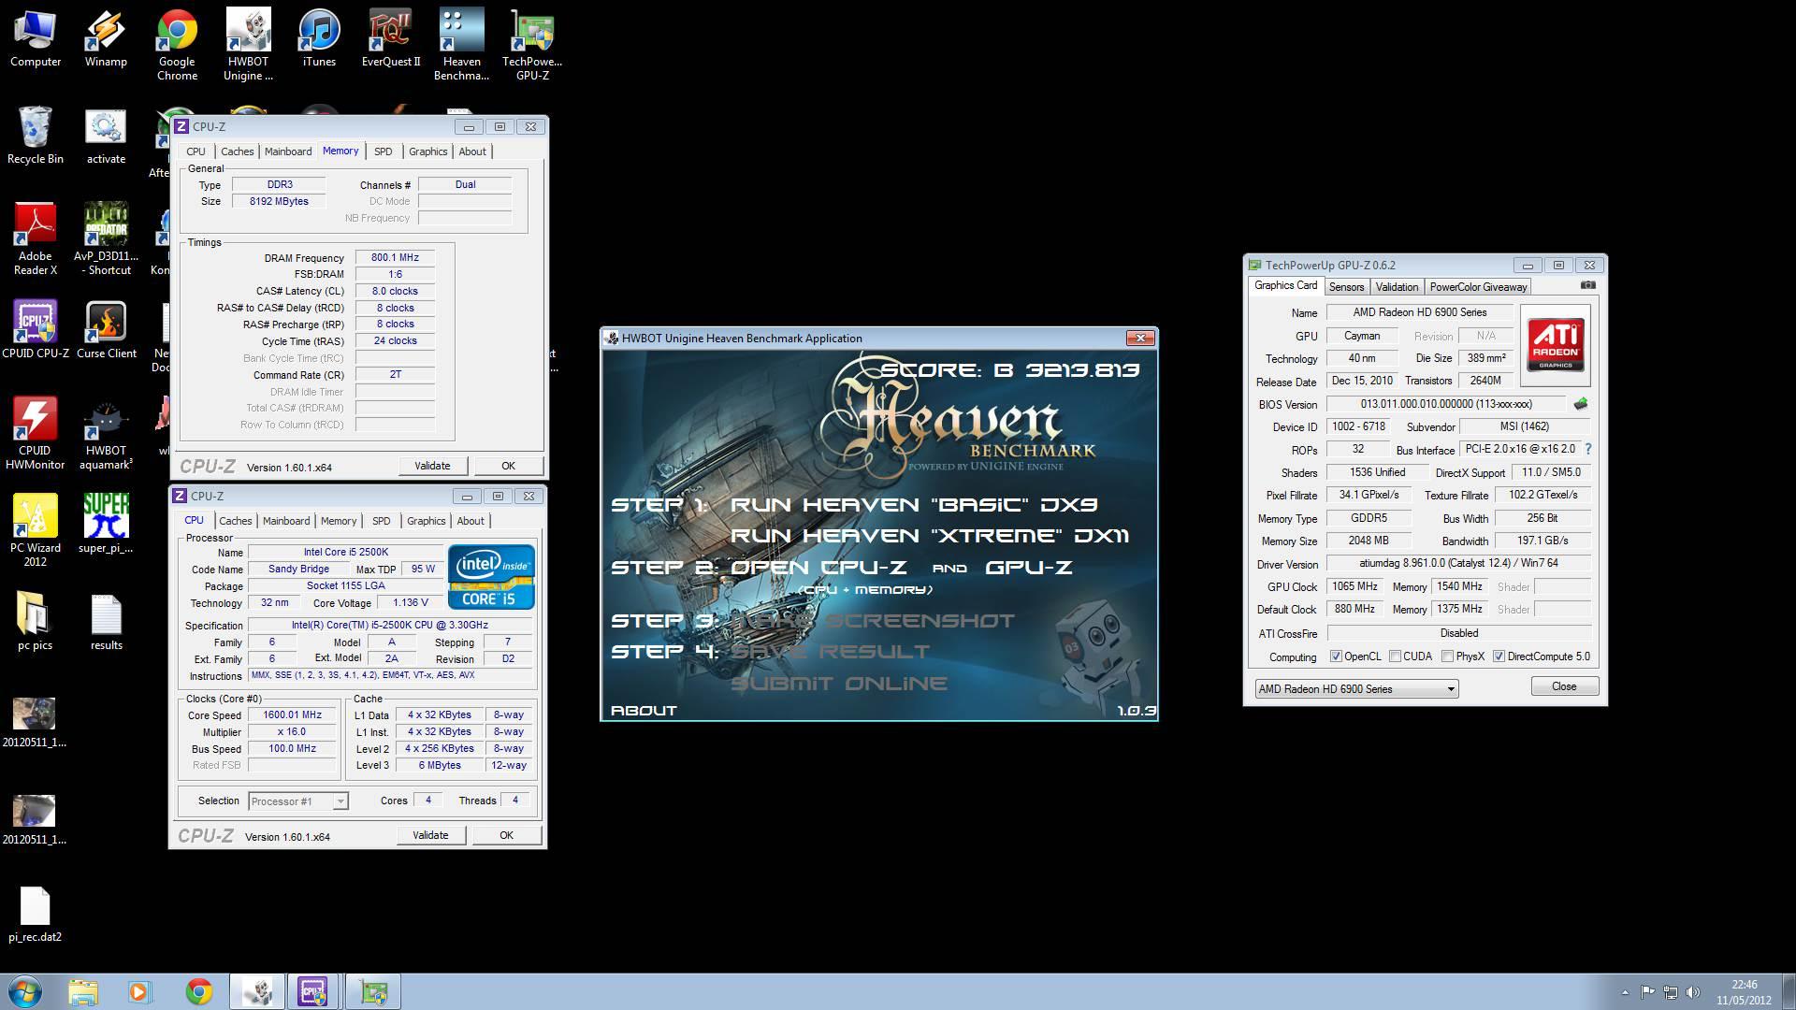Launch CPUID CPU-Z desktop shortcut
Viewport: 1796px width, 1010px height.
pyautogui.click(x=35, y=329)
